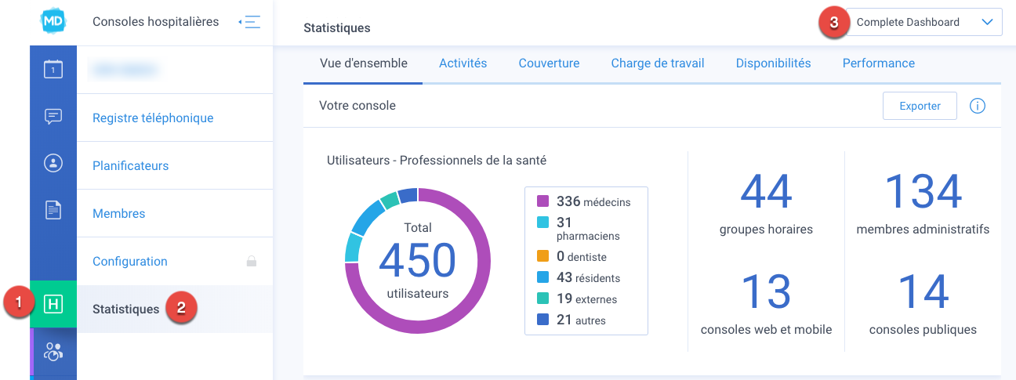This screenshot has height=380, width=1016.
Task: Open the Complete Dashboard dropdown
Action: coord(924,22)
